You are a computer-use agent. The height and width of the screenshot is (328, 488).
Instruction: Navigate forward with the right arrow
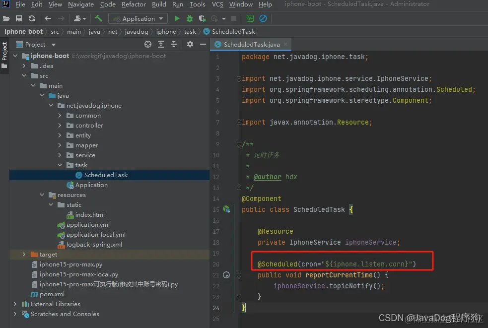pyautogui.click(x=61, y=19)
